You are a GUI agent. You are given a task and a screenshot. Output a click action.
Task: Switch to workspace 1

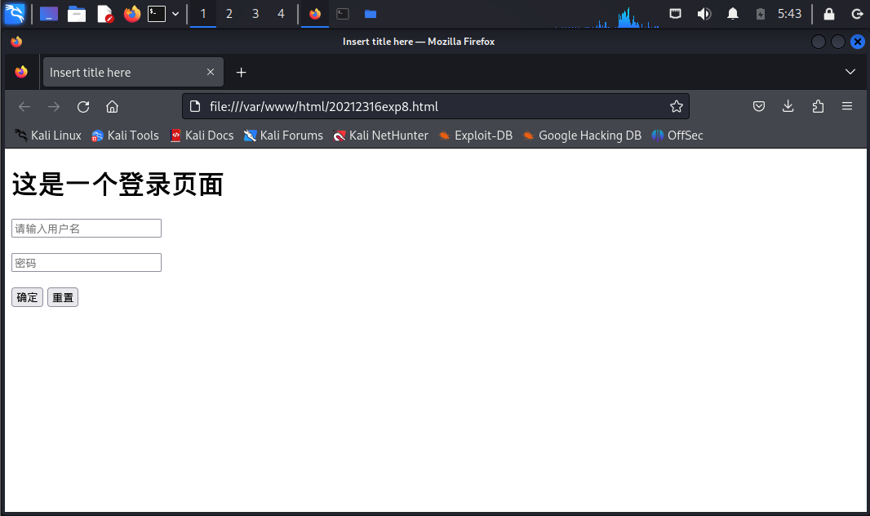203,14
